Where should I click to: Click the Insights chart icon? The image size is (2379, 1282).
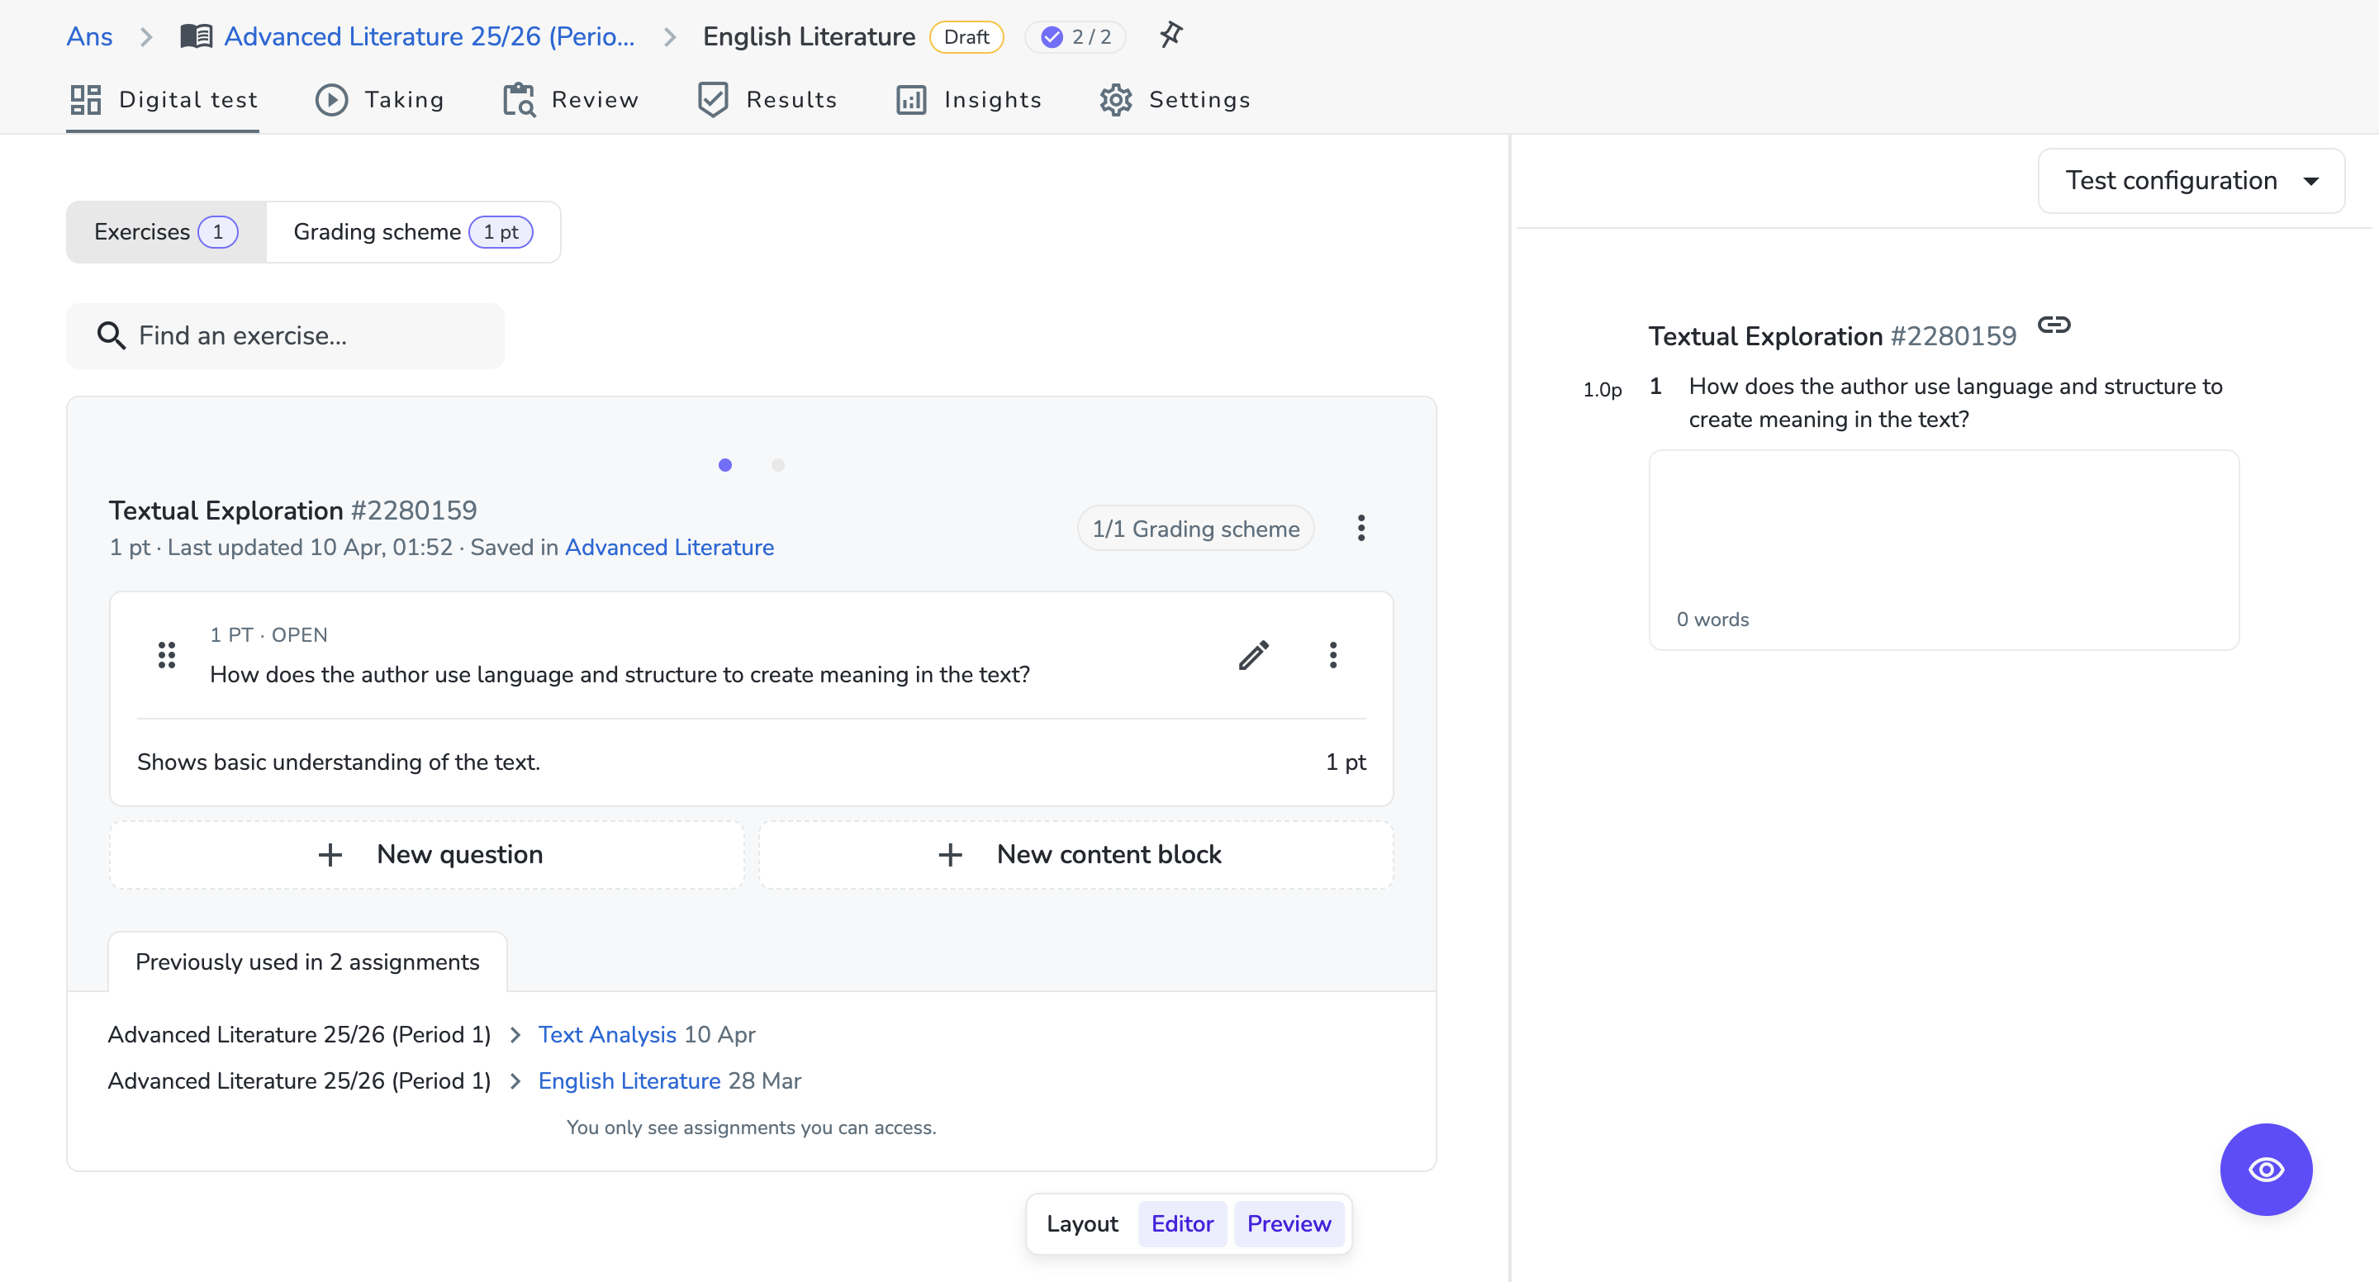click(x=910, y=100)
